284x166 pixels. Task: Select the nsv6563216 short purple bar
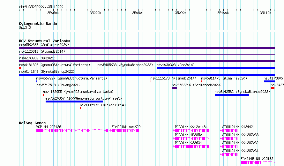[x=175, y=88]
